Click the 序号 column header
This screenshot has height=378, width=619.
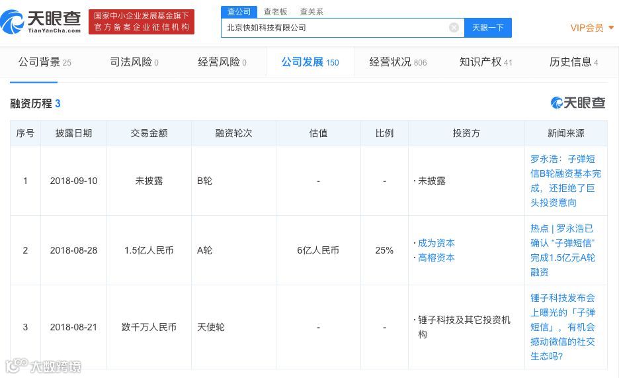point(25,133)
